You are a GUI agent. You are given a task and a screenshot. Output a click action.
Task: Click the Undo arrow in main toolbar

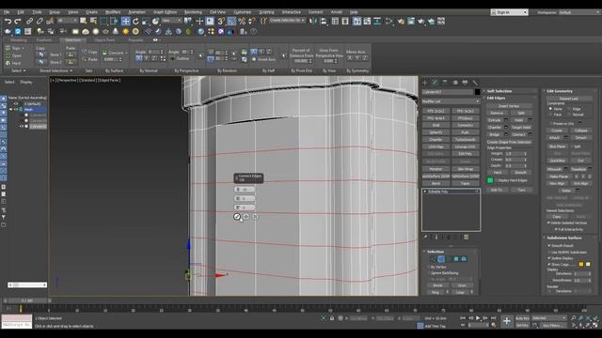(x=8, y=22)
